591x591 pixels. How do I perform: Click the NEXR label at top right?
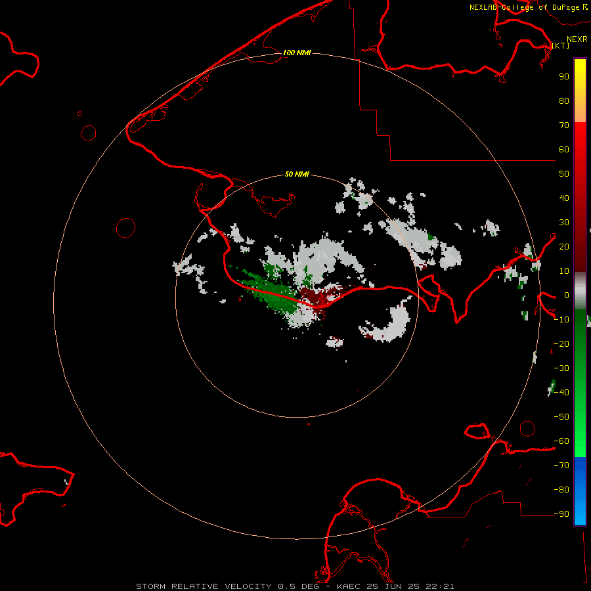[x=577, y=39]
